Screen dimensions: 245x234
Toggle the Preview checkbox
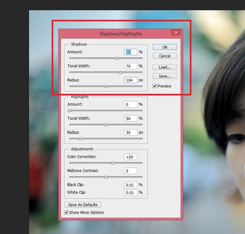[155, 86]
